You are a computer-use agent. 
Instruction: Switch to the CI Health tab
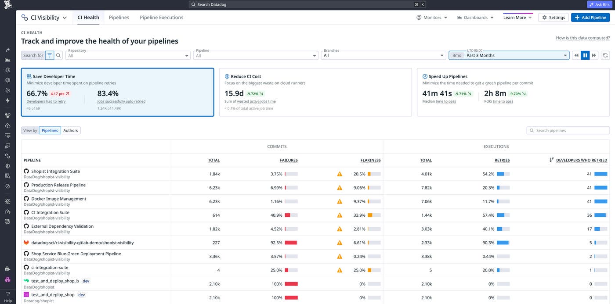click(x=88, y=18)
